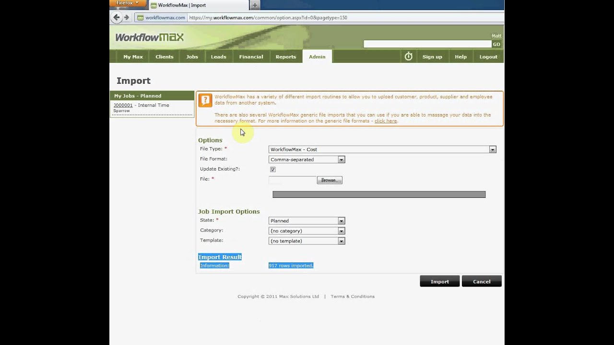Screen dimensions: 614x345
Task: Click the browser Back arrow button
Action: [x=116, y=17]
